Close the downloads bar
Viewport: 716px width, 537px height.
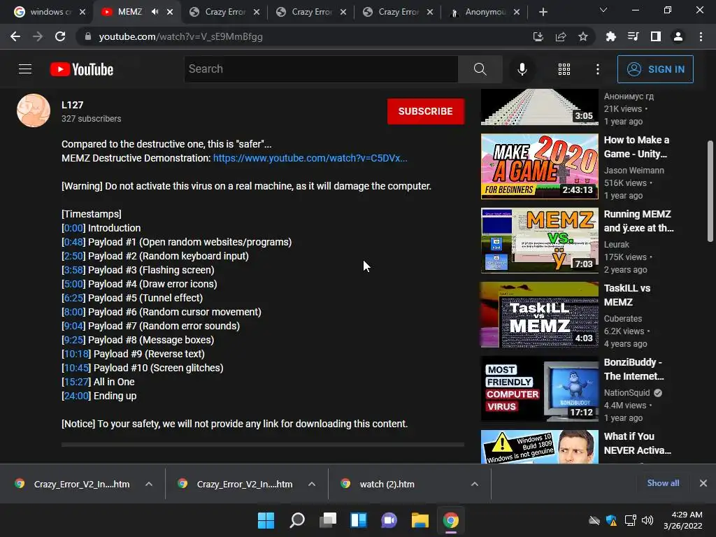click(703, 483)
